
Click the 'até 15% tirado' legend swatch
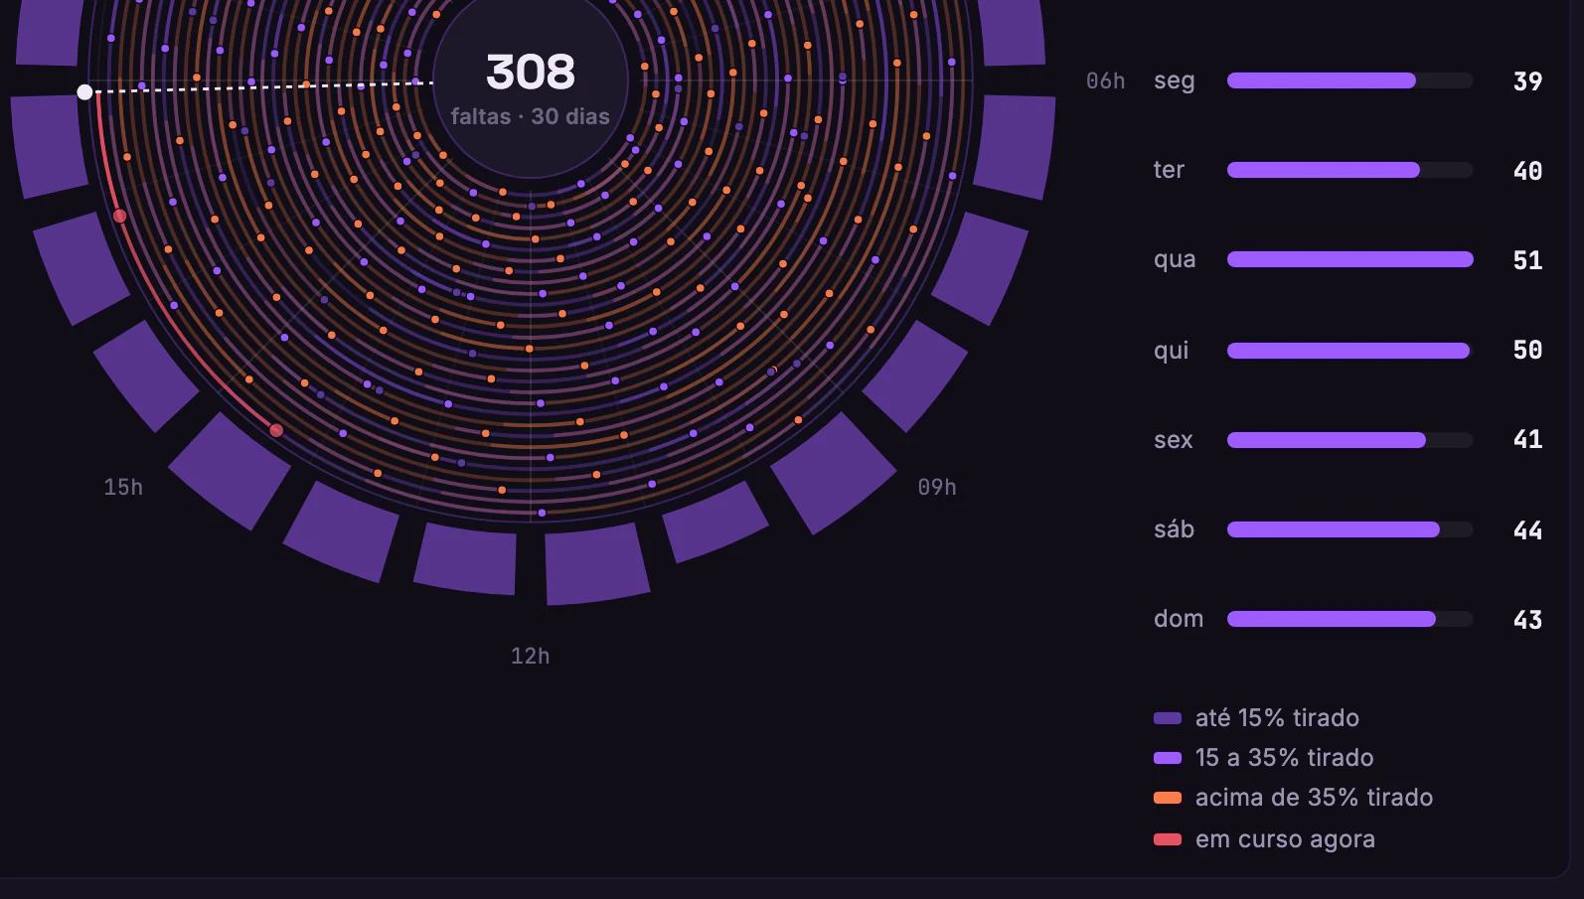click(x=1168, y=718)
